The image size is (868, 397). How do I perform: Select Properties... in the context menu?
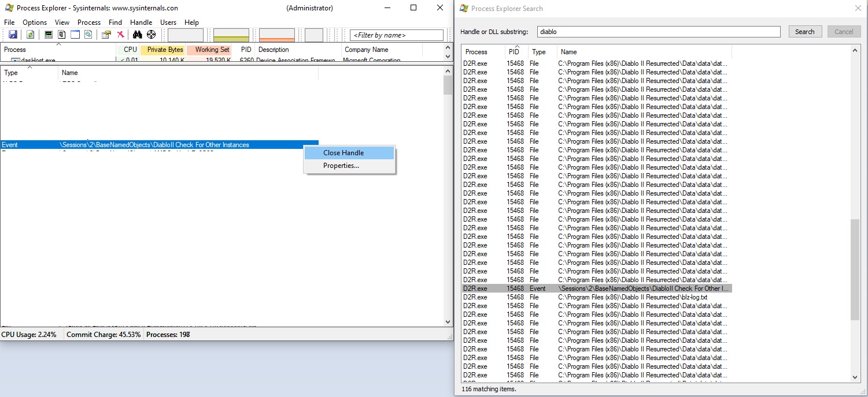pyautogui.click(x=341, y=166)
